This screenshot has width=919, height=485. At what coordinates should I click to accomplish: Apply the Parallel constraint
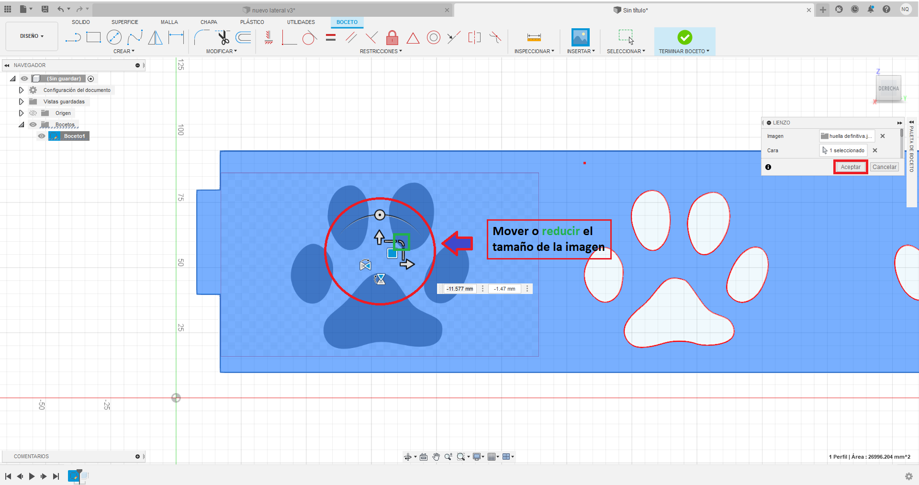click(x=351, y=37)
